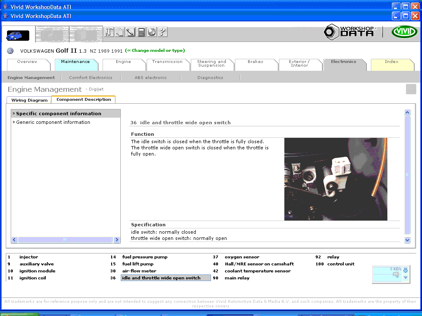Select Specific component information item
The height and width of the screenshot is (316, 422).
[x=58, y=114]
